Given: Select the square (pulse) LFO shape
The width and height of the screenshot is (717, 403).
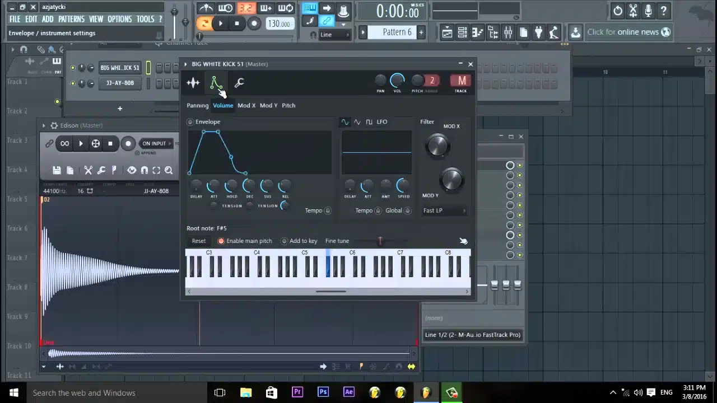Looking at the screenshot, I should pyautogui.click(x=369, y=122).
